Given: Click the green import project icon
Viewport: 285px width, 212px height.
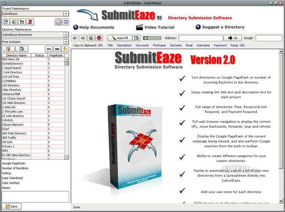Looking at the screenshot, I should tap(14, 22).
